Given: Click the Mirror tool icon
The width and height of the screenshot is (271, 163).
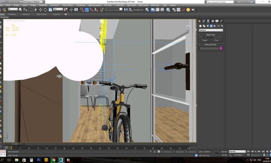Looking at the screenshot, I should (x=126, y=10).
